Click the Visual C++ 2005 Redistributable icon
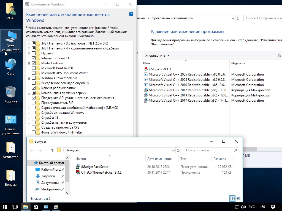Image resolution: width=282 pixels, height=211 pixels. point(146,74)
